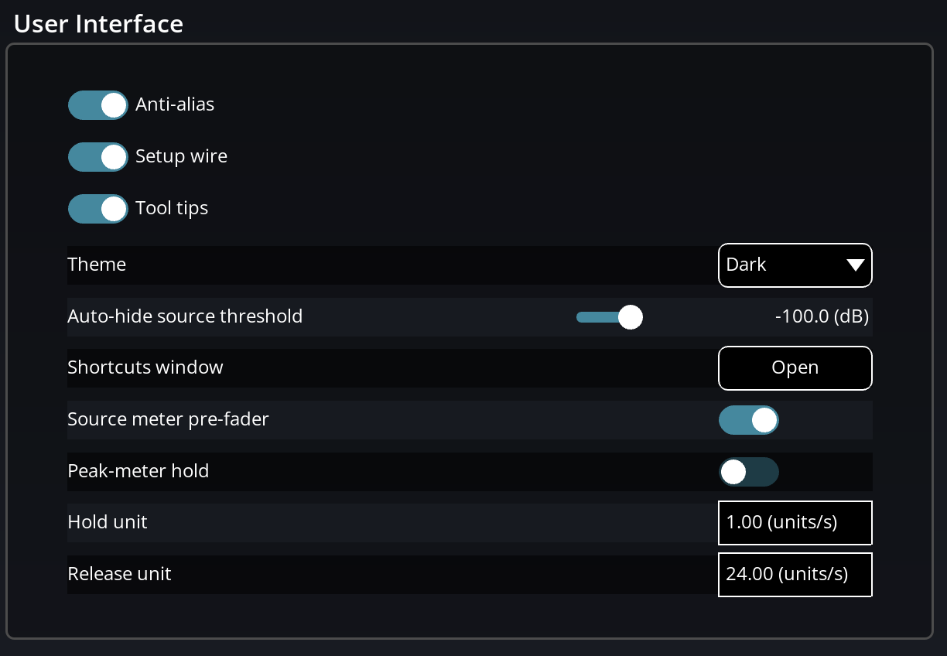Turn off the Setup wire switch

click(97, 156)
